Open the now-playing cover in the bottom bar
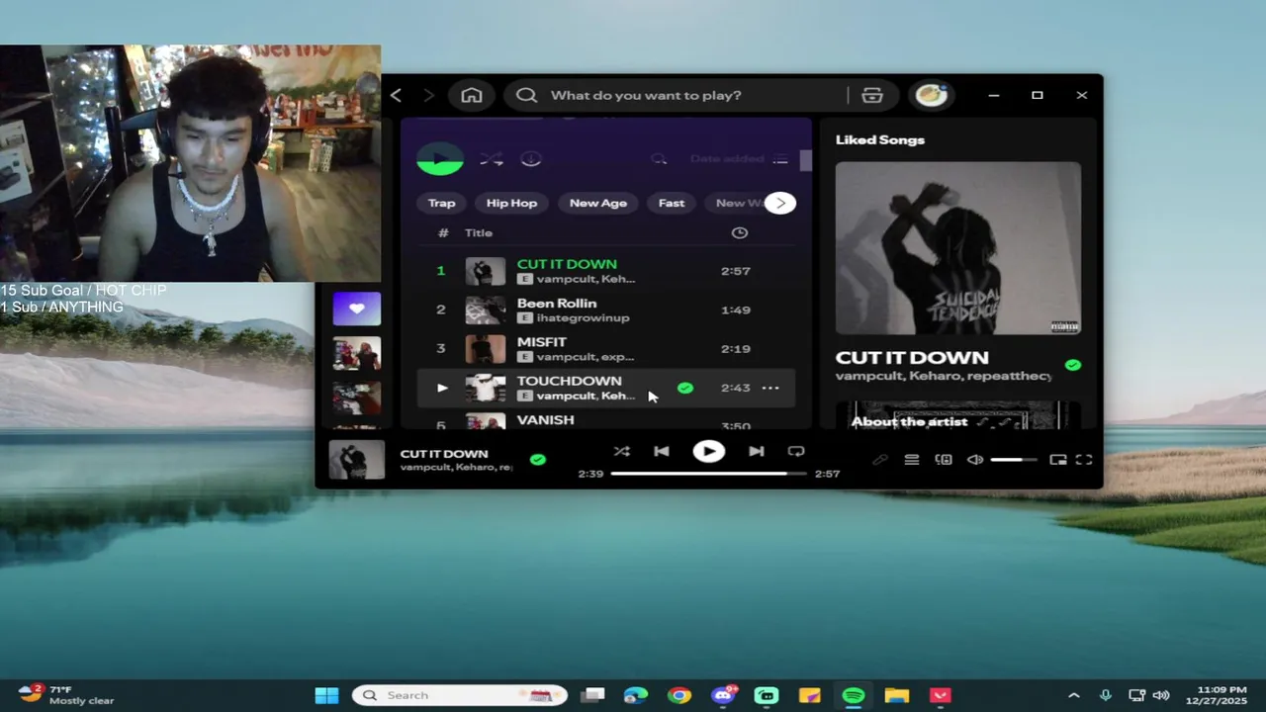 tap(356, 461)
